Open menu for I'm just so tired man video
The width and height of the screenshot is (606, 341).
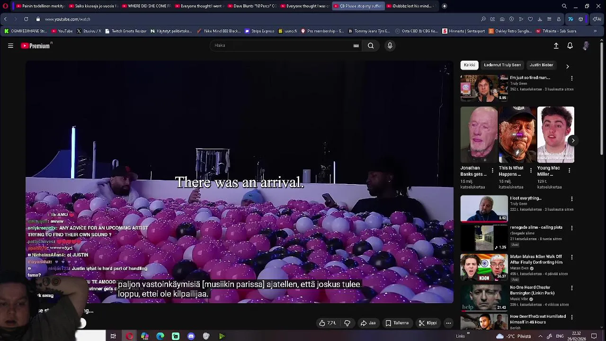click(571, 78)
